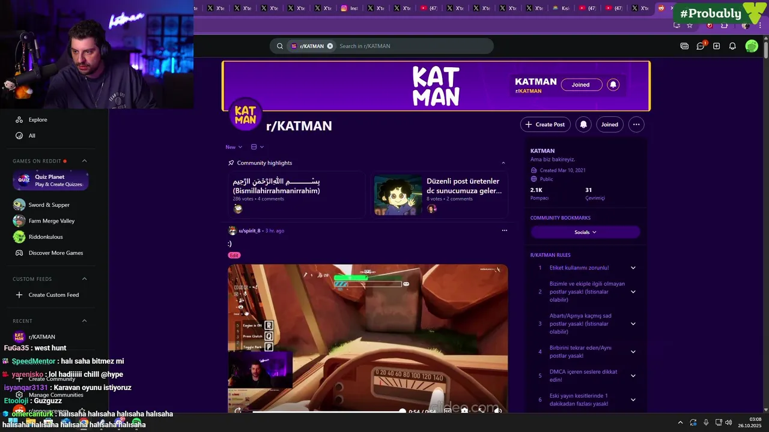Open Reddit chat with unread badge
The width and height of the screenshot is (769, 432).
701,46
